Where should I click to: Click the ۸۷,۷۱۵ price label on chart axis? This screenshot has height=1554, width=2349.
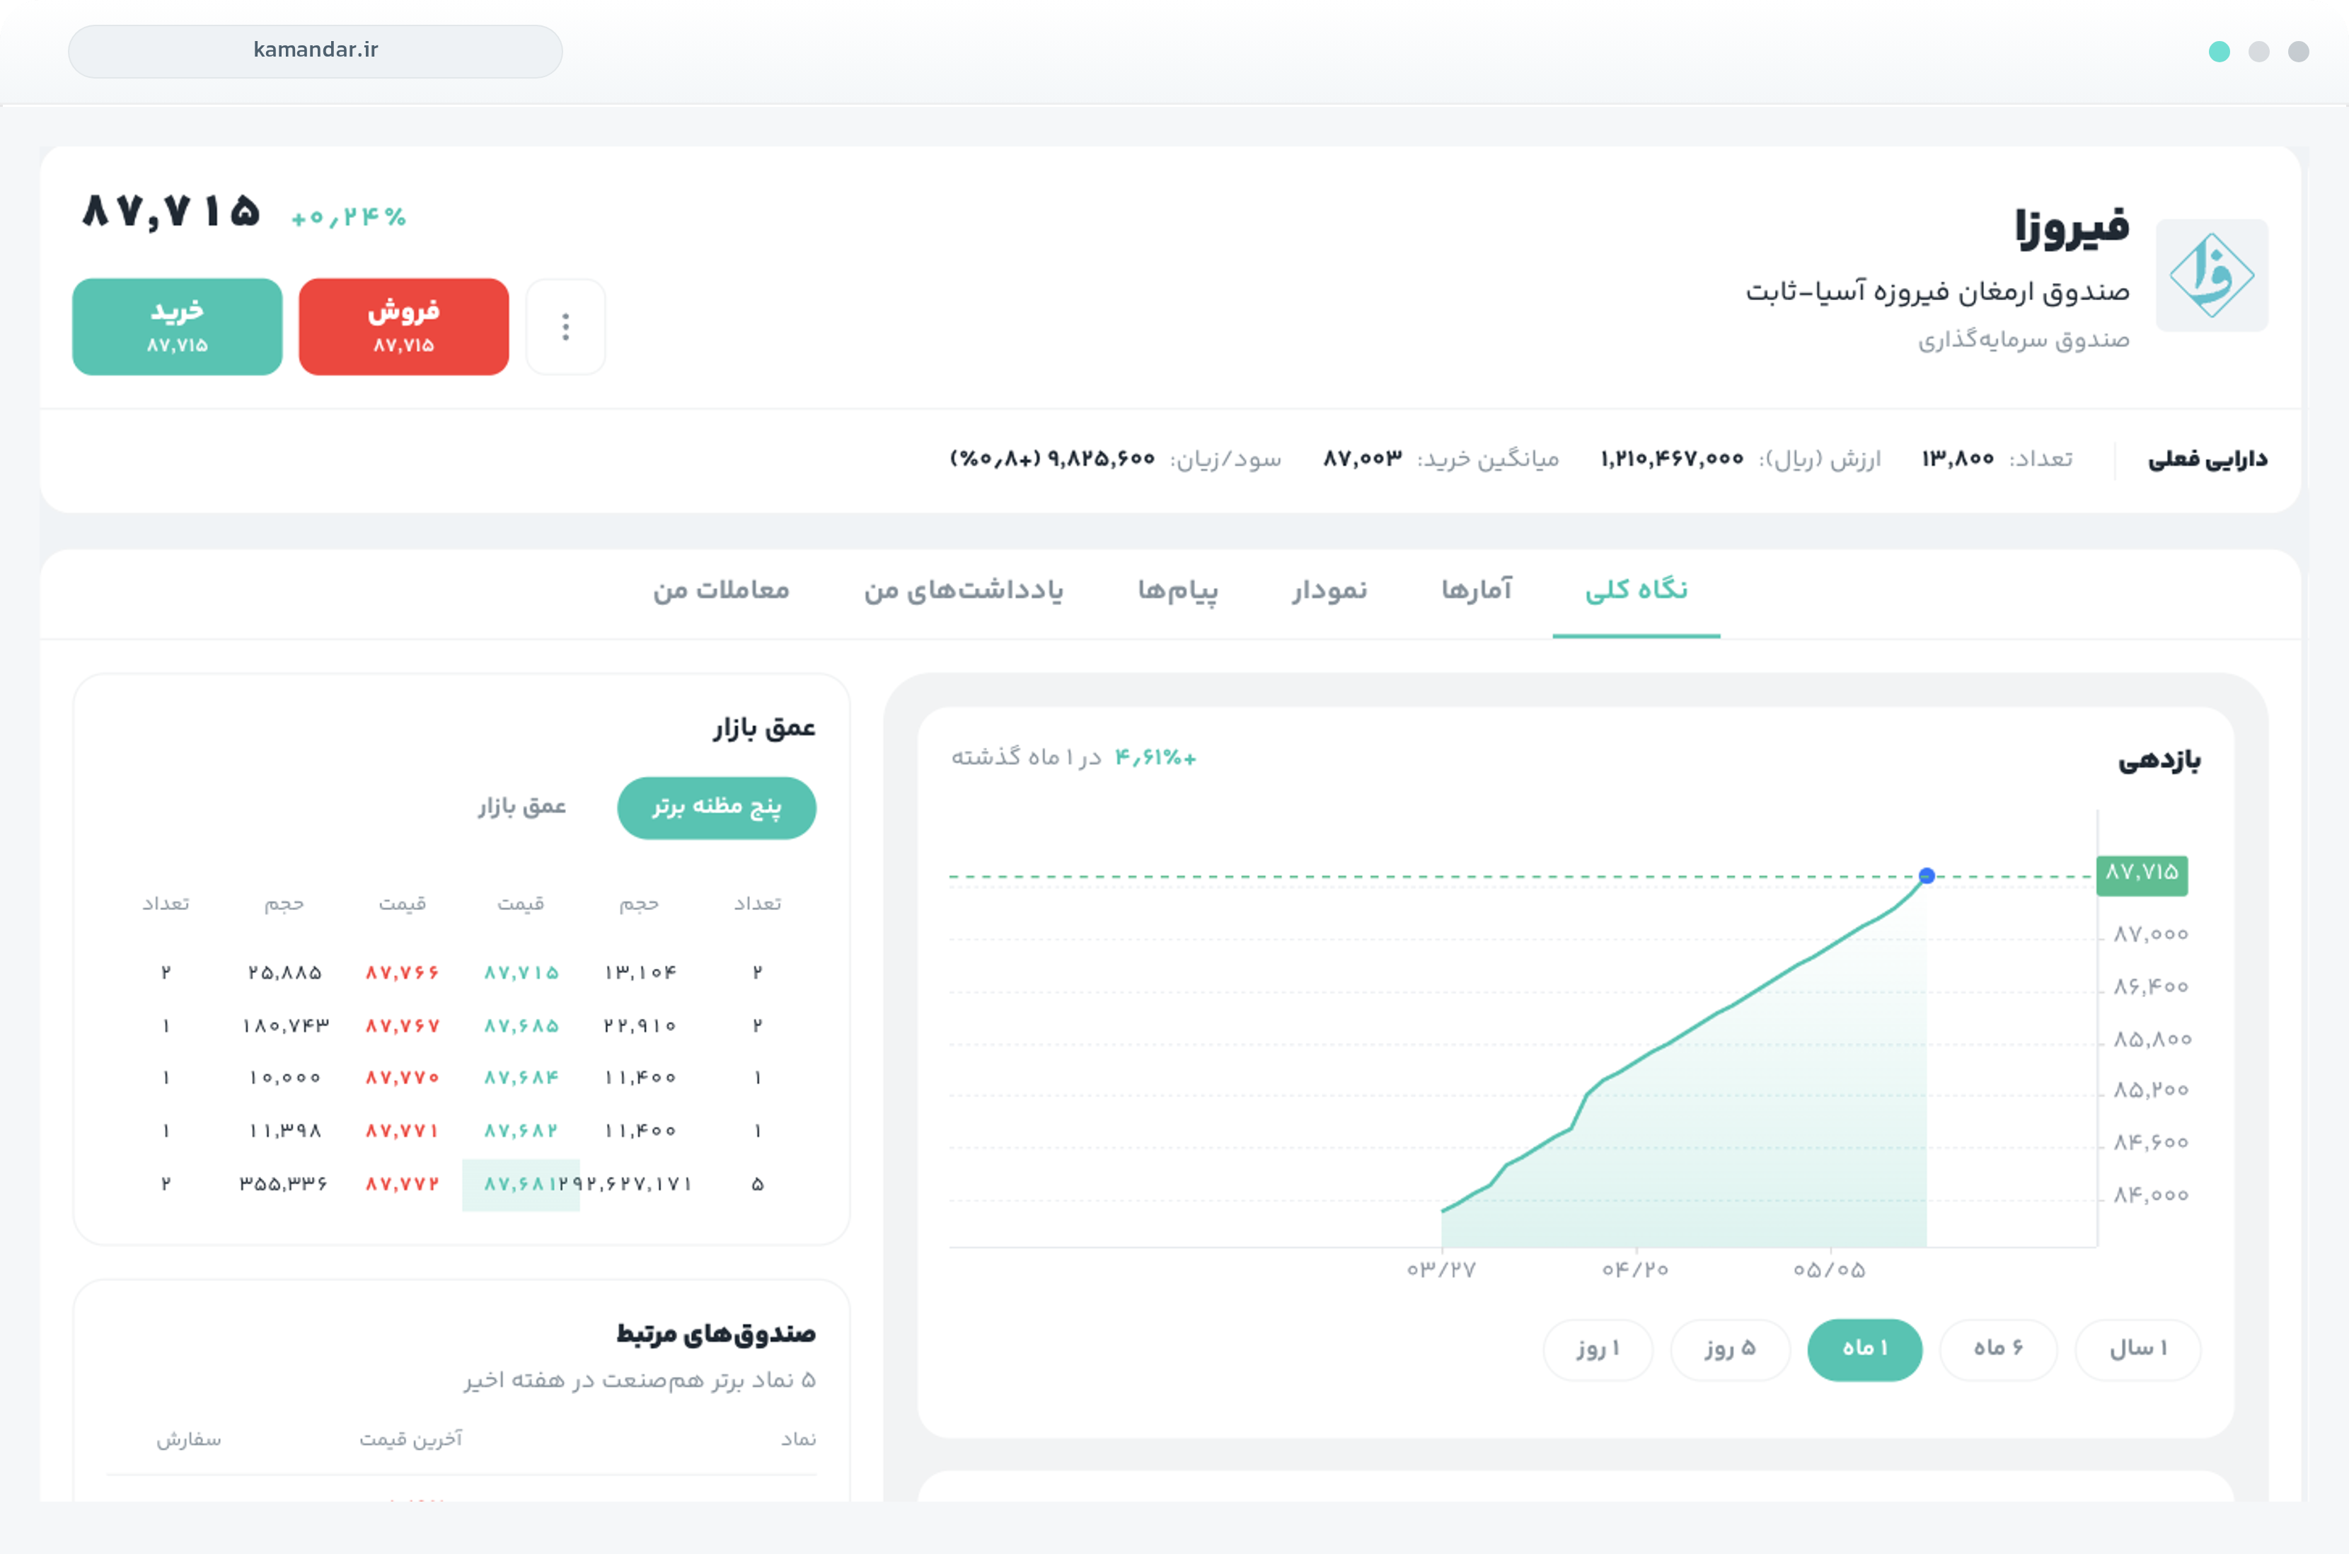tap(2141, 875)
